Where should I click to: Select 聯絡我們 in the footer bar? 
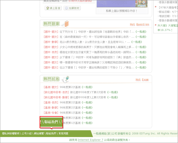click(x=52, y=134)
